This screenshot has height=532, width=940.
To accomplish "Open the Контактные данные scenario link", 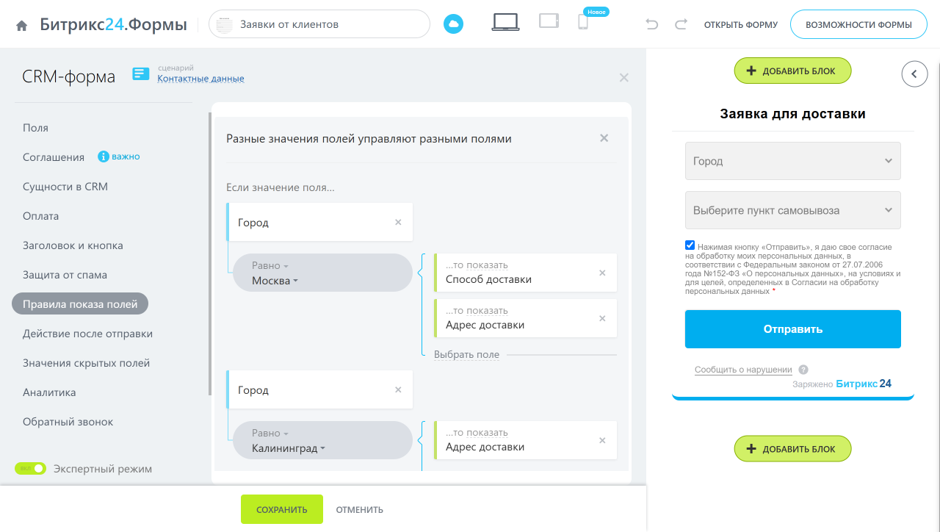I will coord(200,79).
